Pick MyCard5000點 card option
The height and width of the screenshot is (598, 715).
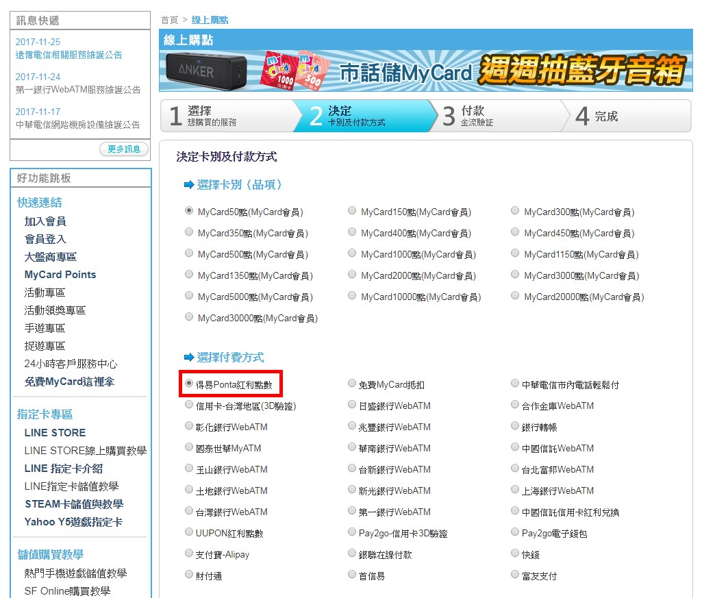click(x=189, y=296)
